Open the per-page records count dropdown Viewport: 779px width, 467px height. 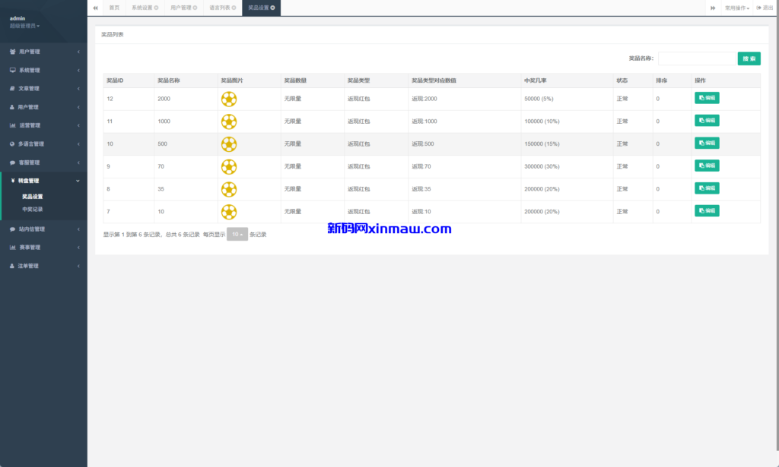click(237, 235)
